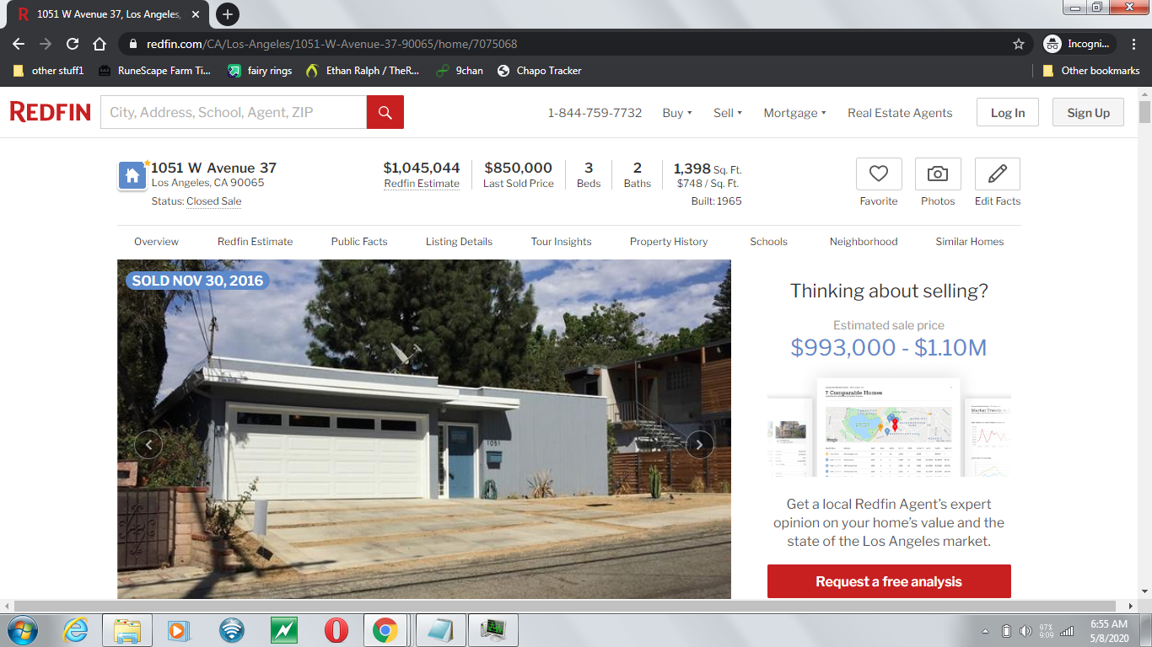
Task: Click the browser forward arrow
Action: pos(46,44)
